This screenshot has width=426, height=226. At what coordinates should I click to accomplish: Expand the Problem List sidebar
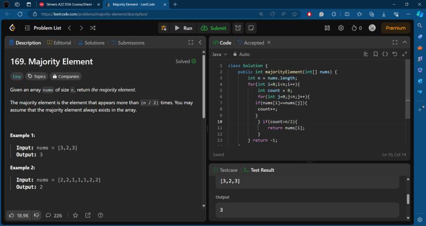coord(43,28)
